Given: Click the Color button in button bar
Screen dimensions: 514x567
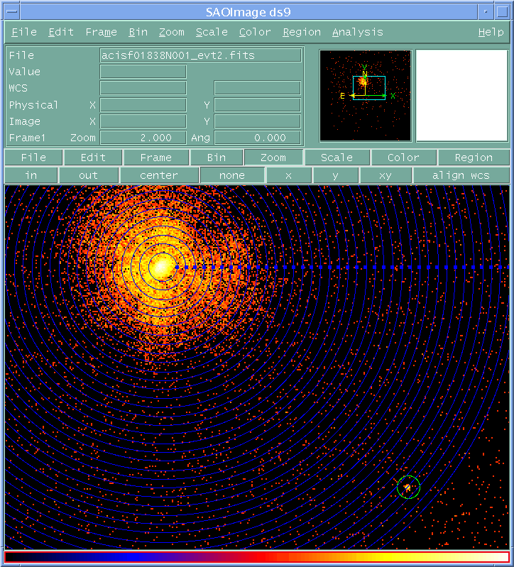Looking at the screenshot, I should 403,158.
